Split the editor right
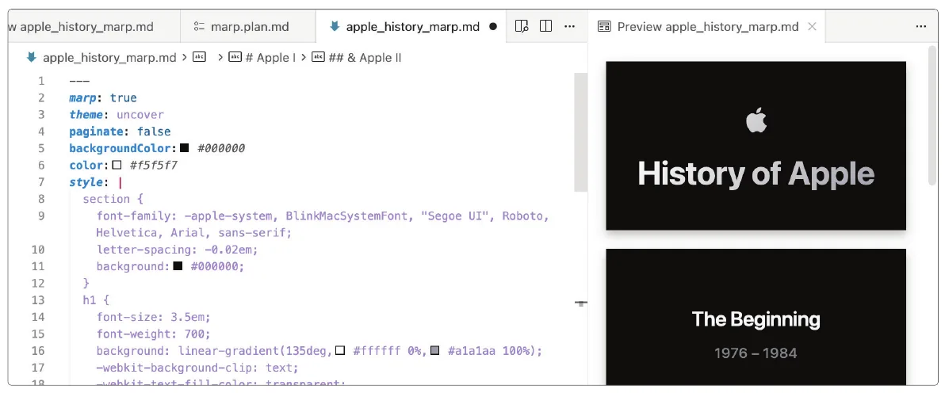This screenshot has width=945, height=393. click(545, 26)
